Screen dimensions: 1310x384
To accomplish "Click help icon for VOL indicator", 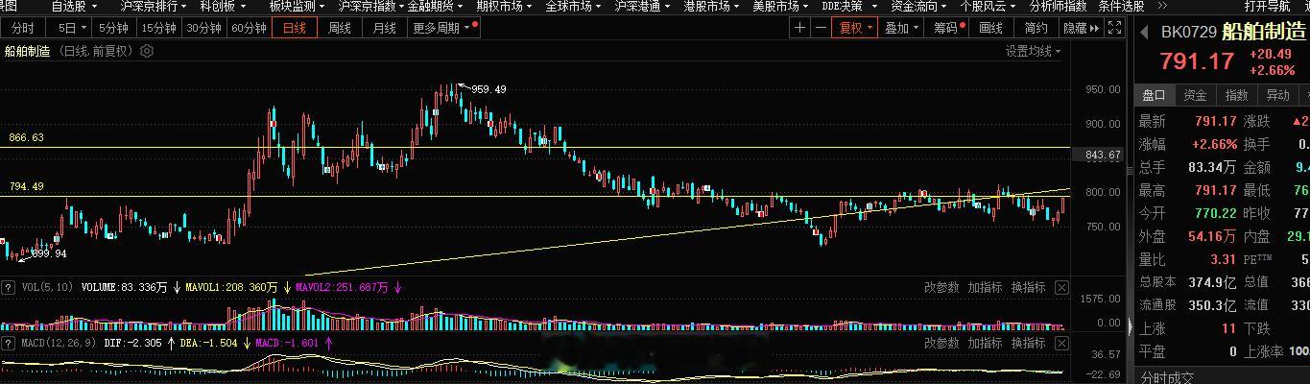I will (x=8, y=287).
